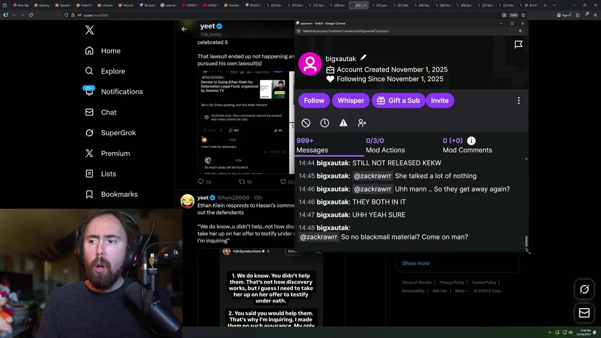Viewport: 601px width, 338px height.
Task: Click Show more in X right panel
Action: (x=416, y=263)
